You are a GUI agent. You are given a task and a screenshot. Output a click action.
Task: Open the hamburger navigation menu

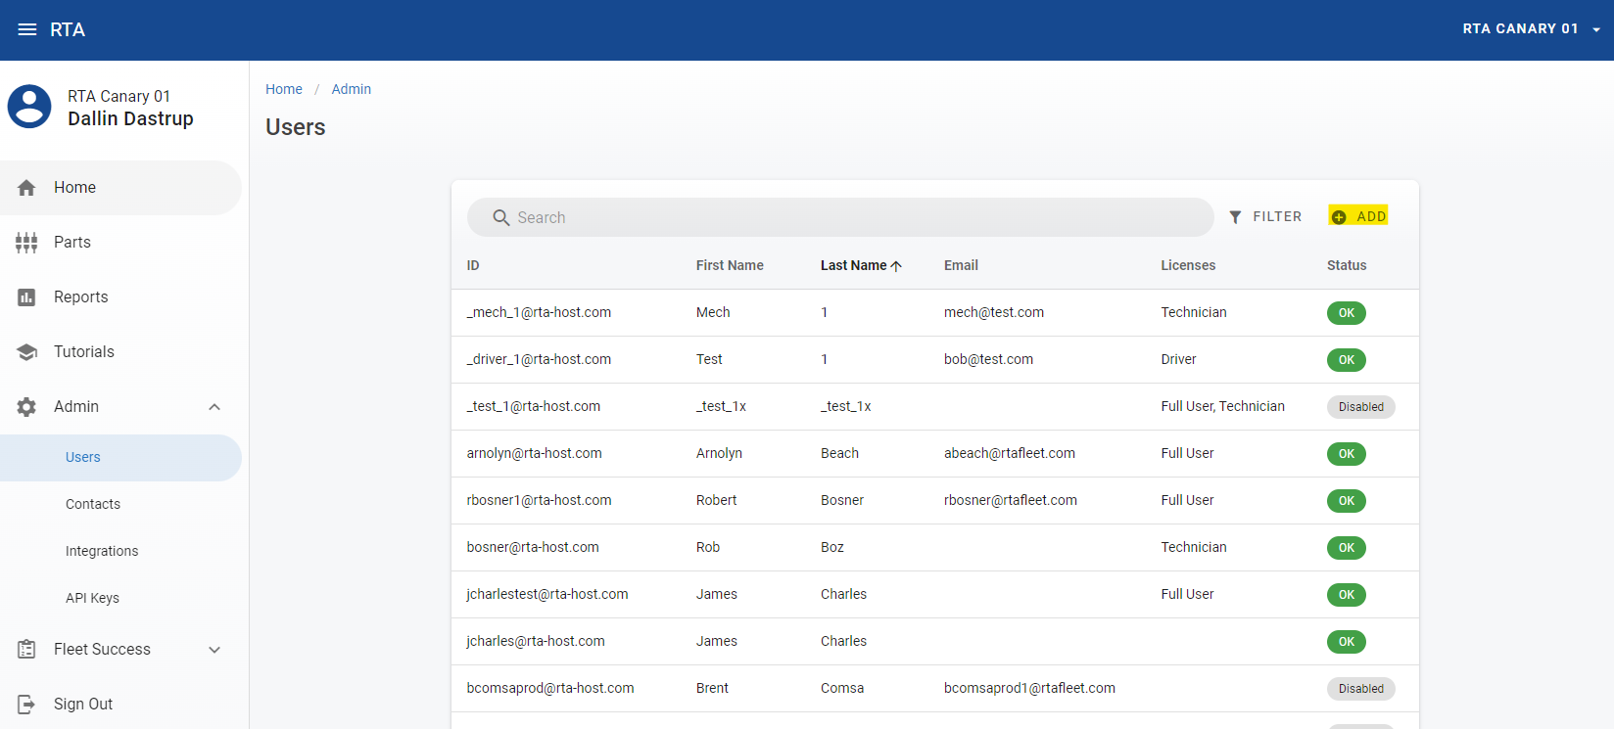27,29
